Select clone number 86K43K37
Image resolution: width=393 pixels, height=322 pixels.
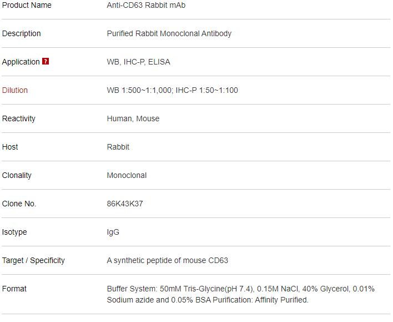click(x=125, y=204)
